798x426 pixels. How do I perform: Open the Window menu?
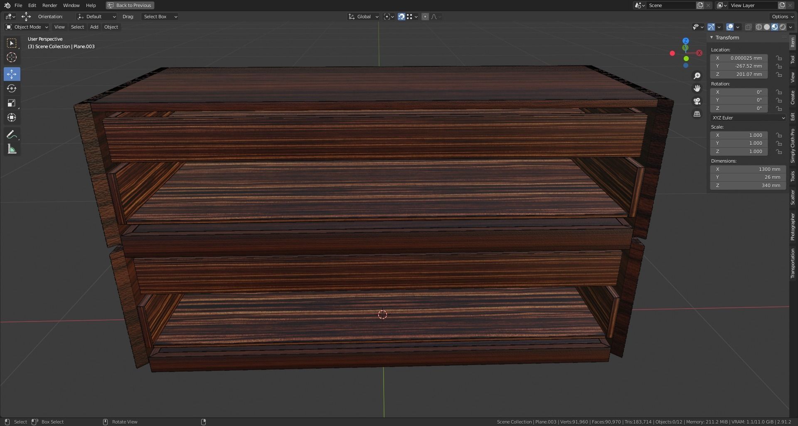click(71, 5)
